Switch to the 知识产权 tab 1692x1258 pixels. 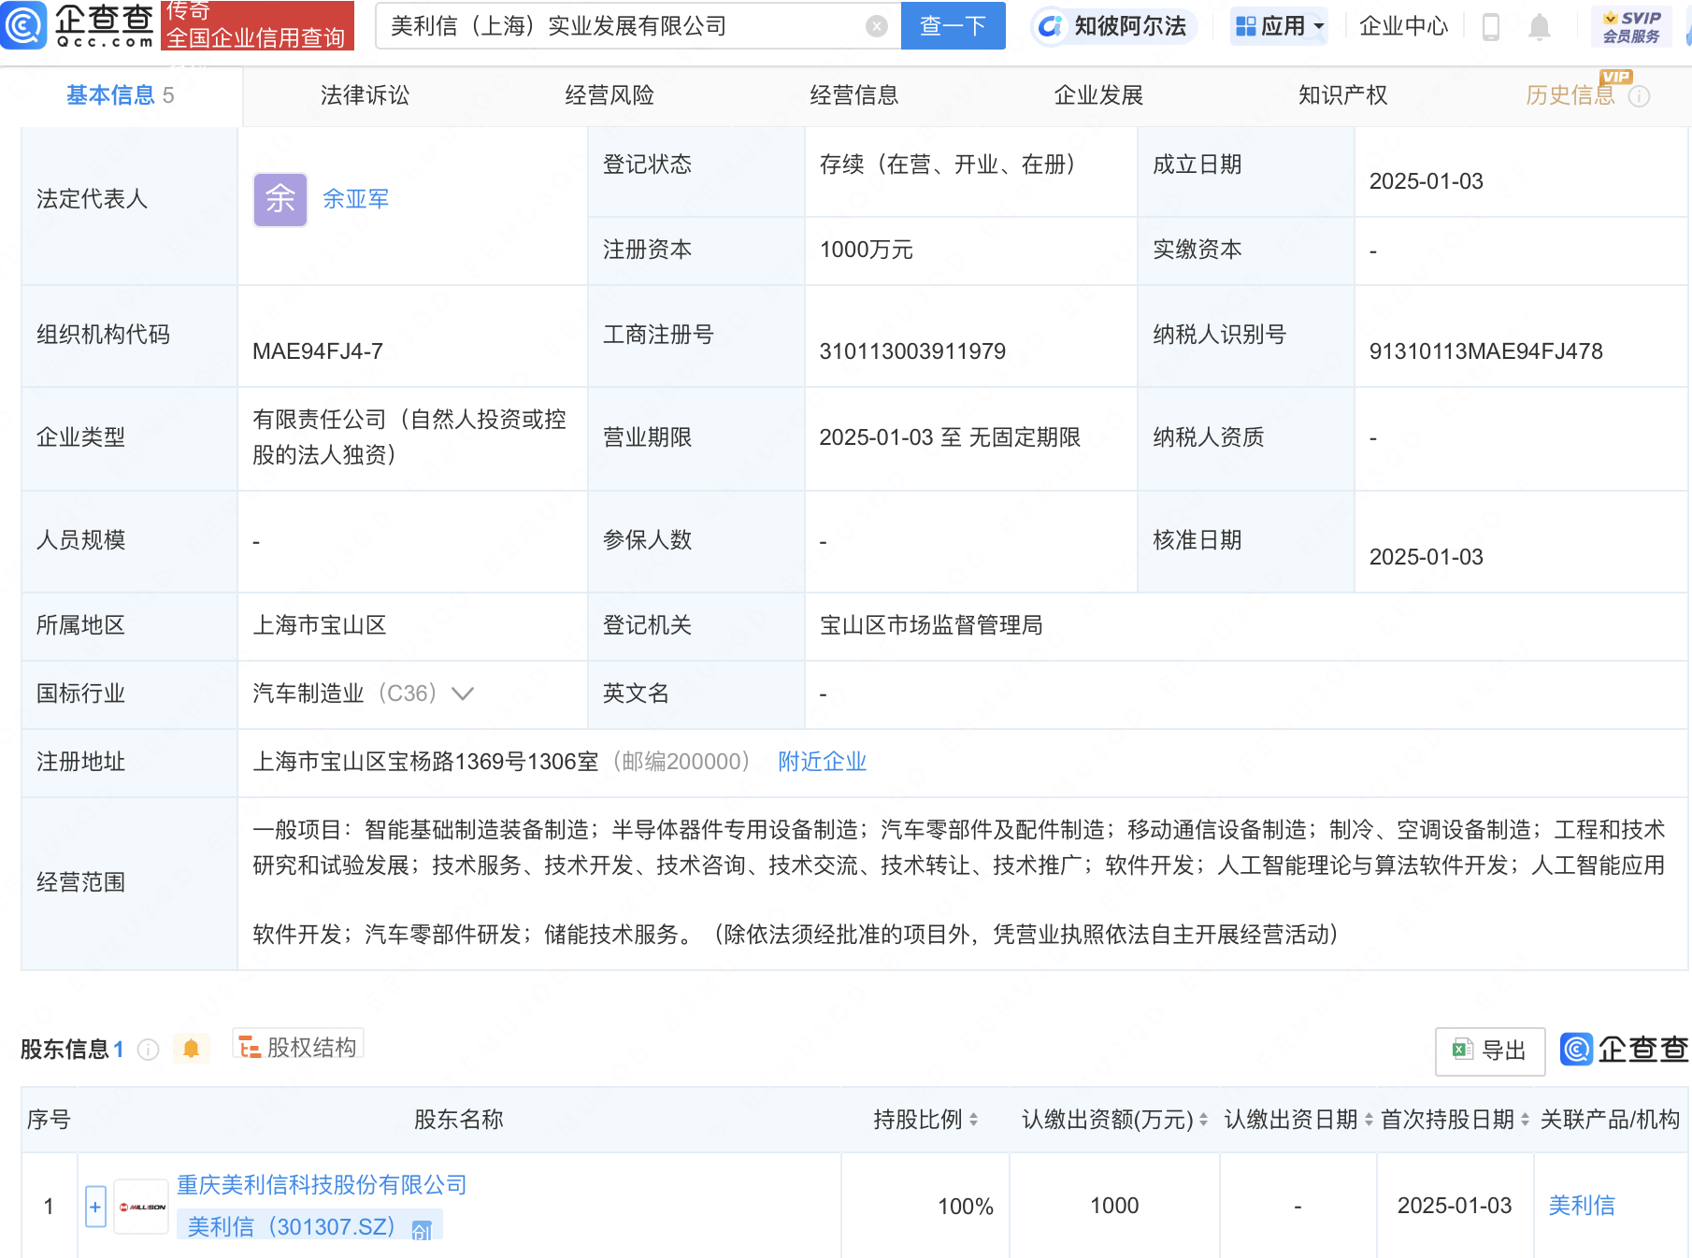point(1342,95)
